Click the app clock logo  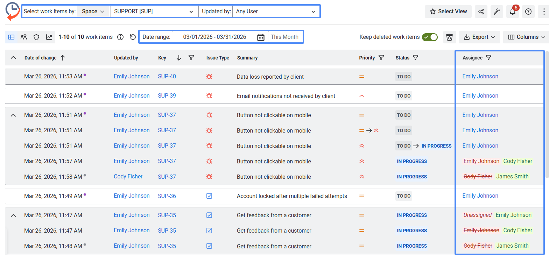tap(12, 11)
